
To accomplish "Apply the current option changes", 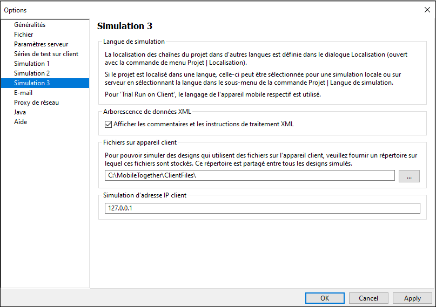I will (412, 298).
